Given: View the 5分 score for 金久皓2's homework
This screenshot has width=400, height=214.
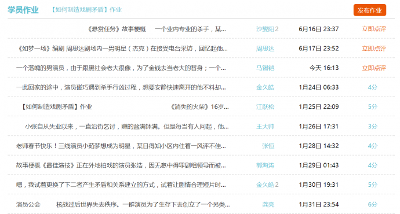Looking at the screenshot, I should point(372,185).
